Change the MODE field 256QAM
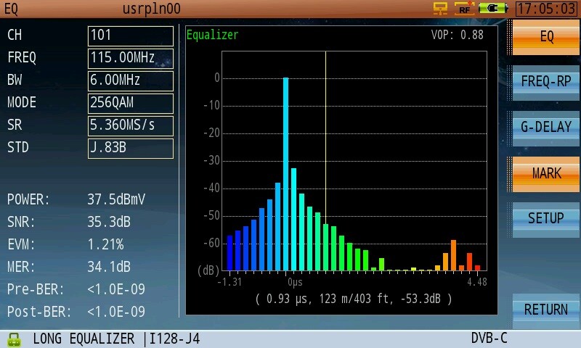Screen dimensions: 581x348 tap(131, 104)
